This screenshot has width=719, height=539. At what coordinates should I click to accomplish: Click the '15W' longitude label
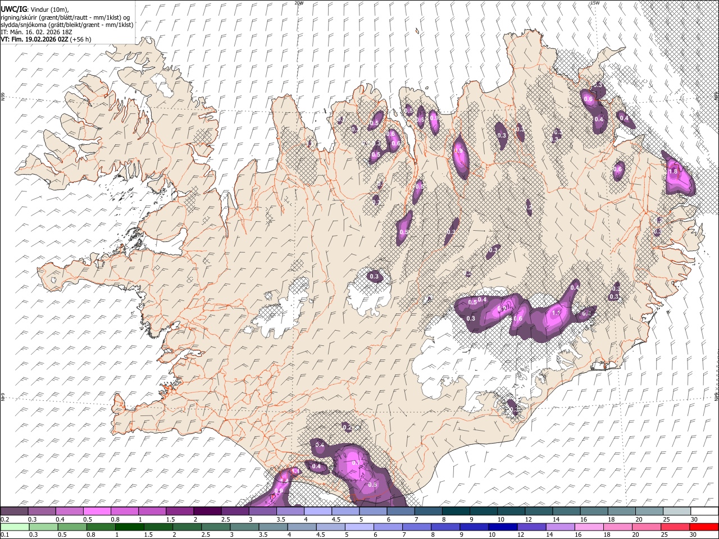coord(594,3)
